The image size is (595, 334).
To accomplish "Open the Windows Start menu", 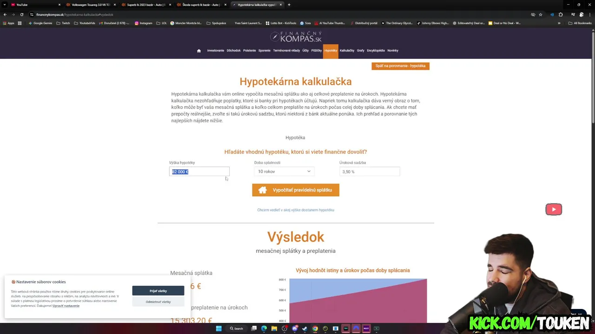I will 218,328.
